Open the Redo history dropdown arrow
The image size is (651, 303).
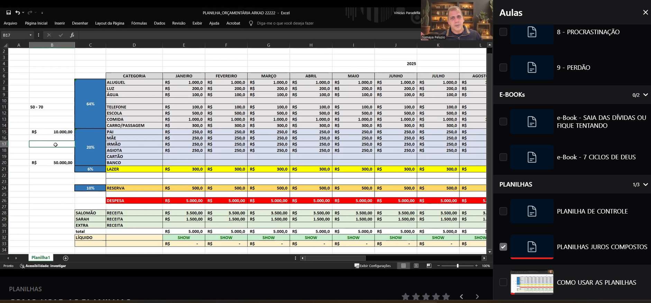(x=35, y=13)
